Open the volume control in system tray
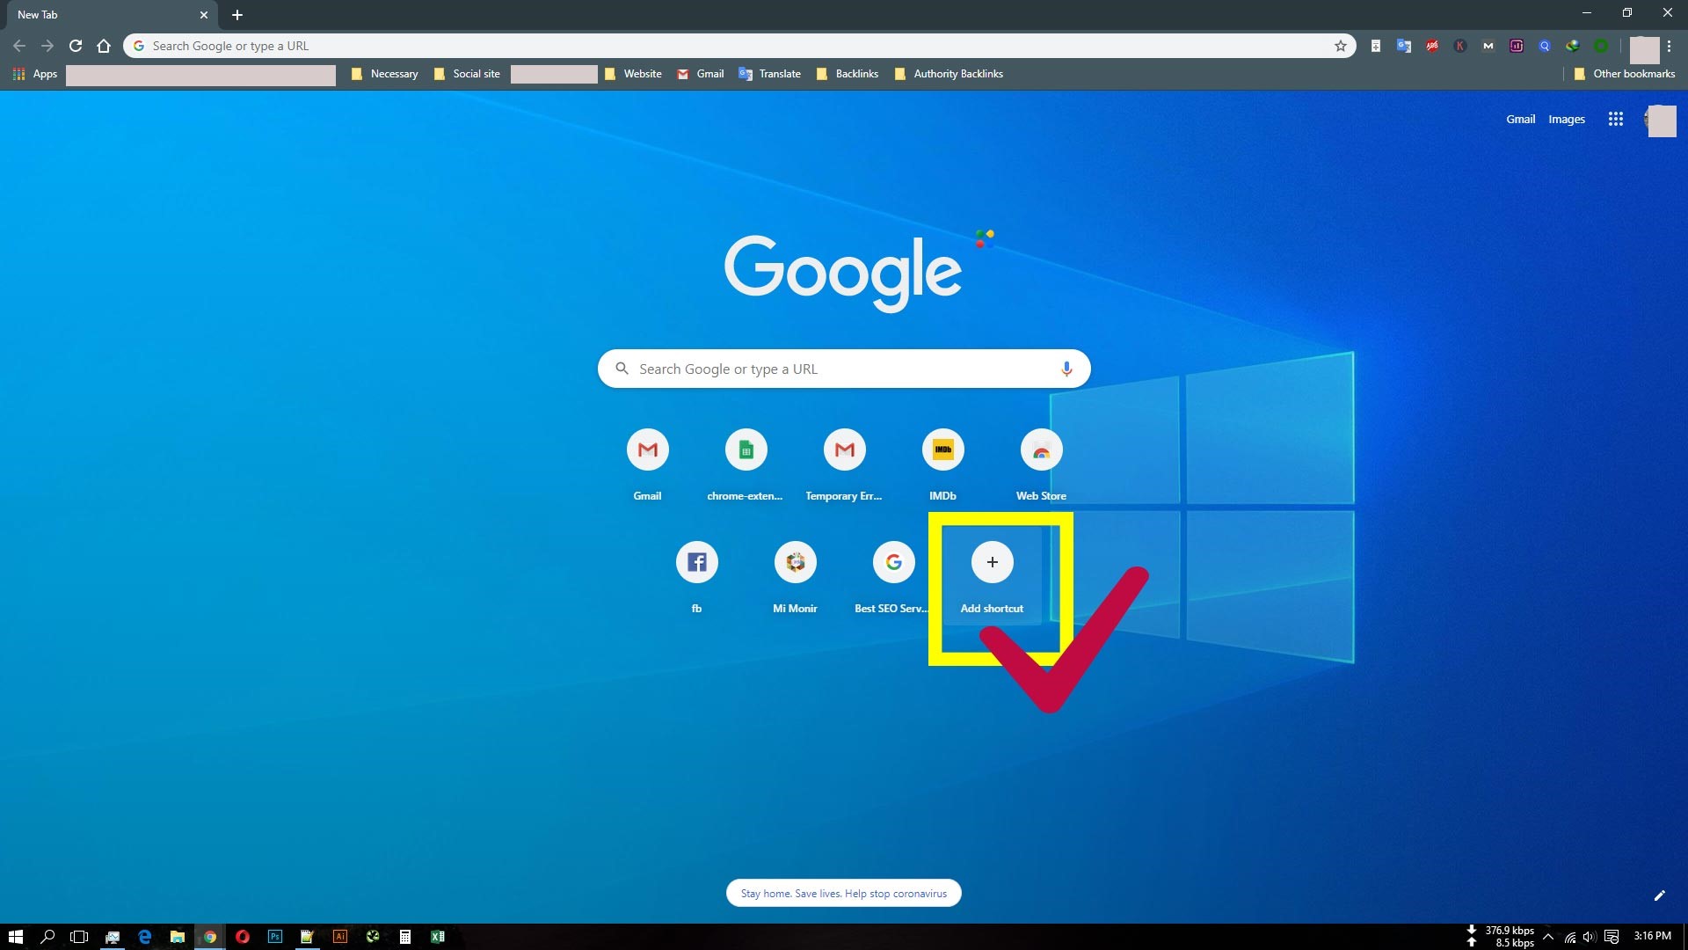 click(x=1590, y=937)
